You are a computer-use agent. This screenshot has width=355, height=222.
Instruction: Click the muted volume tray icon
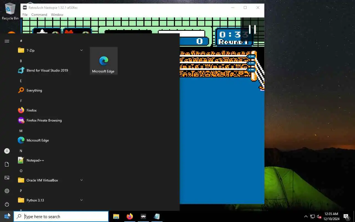pyautogui.click(x=319, y=216)
